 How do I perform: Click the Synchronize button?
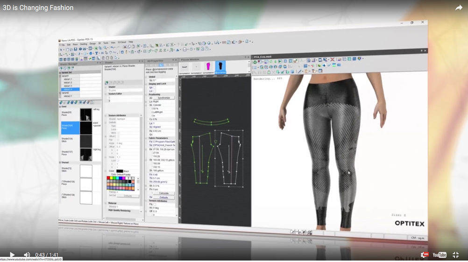pos(164,98)
